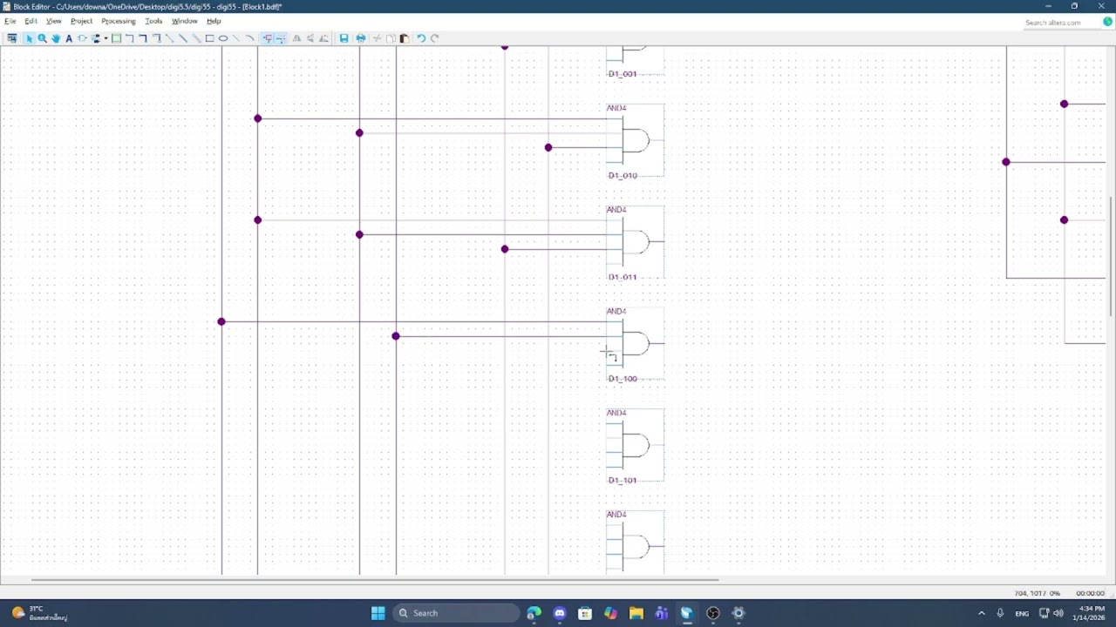Click the Paste toolbar icon
Image resolution: width=1116 pixels, height=627 pixels.
click(404, 38)
